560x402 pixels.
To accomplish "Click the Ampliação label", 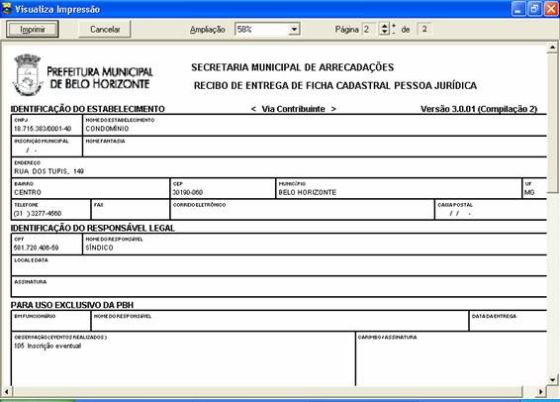I will coord(208,30).
